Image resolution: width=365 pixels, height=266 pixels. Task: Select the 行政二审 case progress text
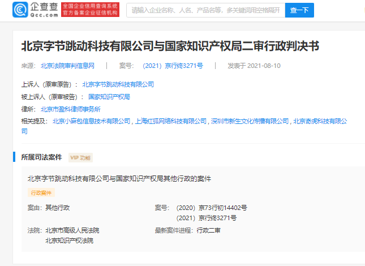[x=209, y=230]
